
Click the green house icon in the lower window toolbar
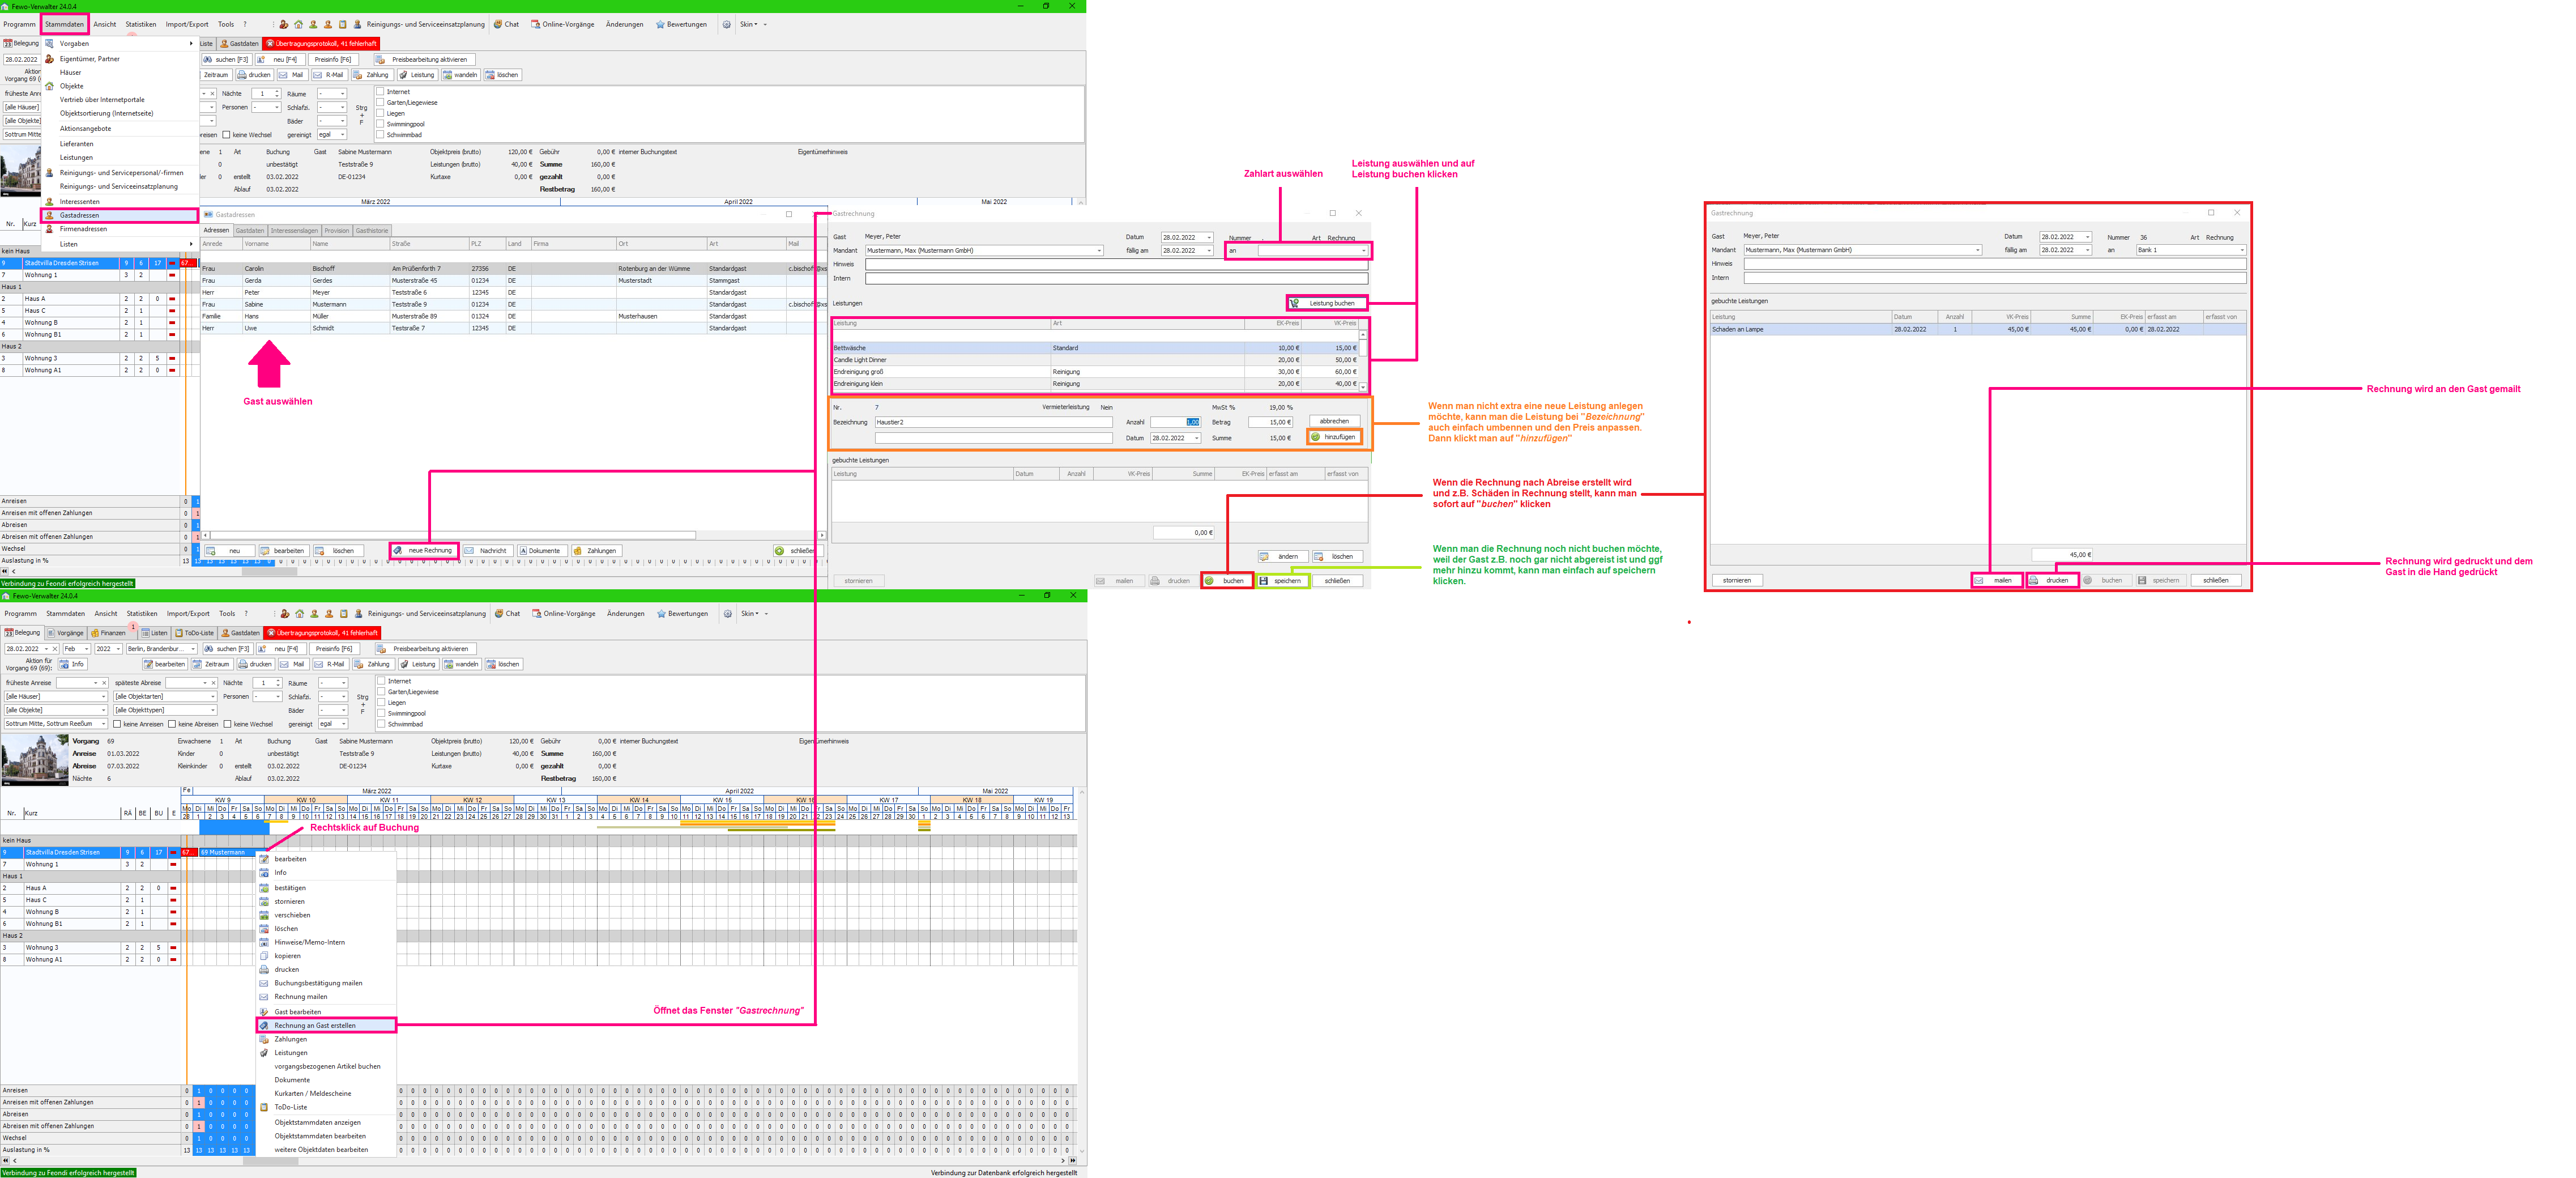[299, 613]
